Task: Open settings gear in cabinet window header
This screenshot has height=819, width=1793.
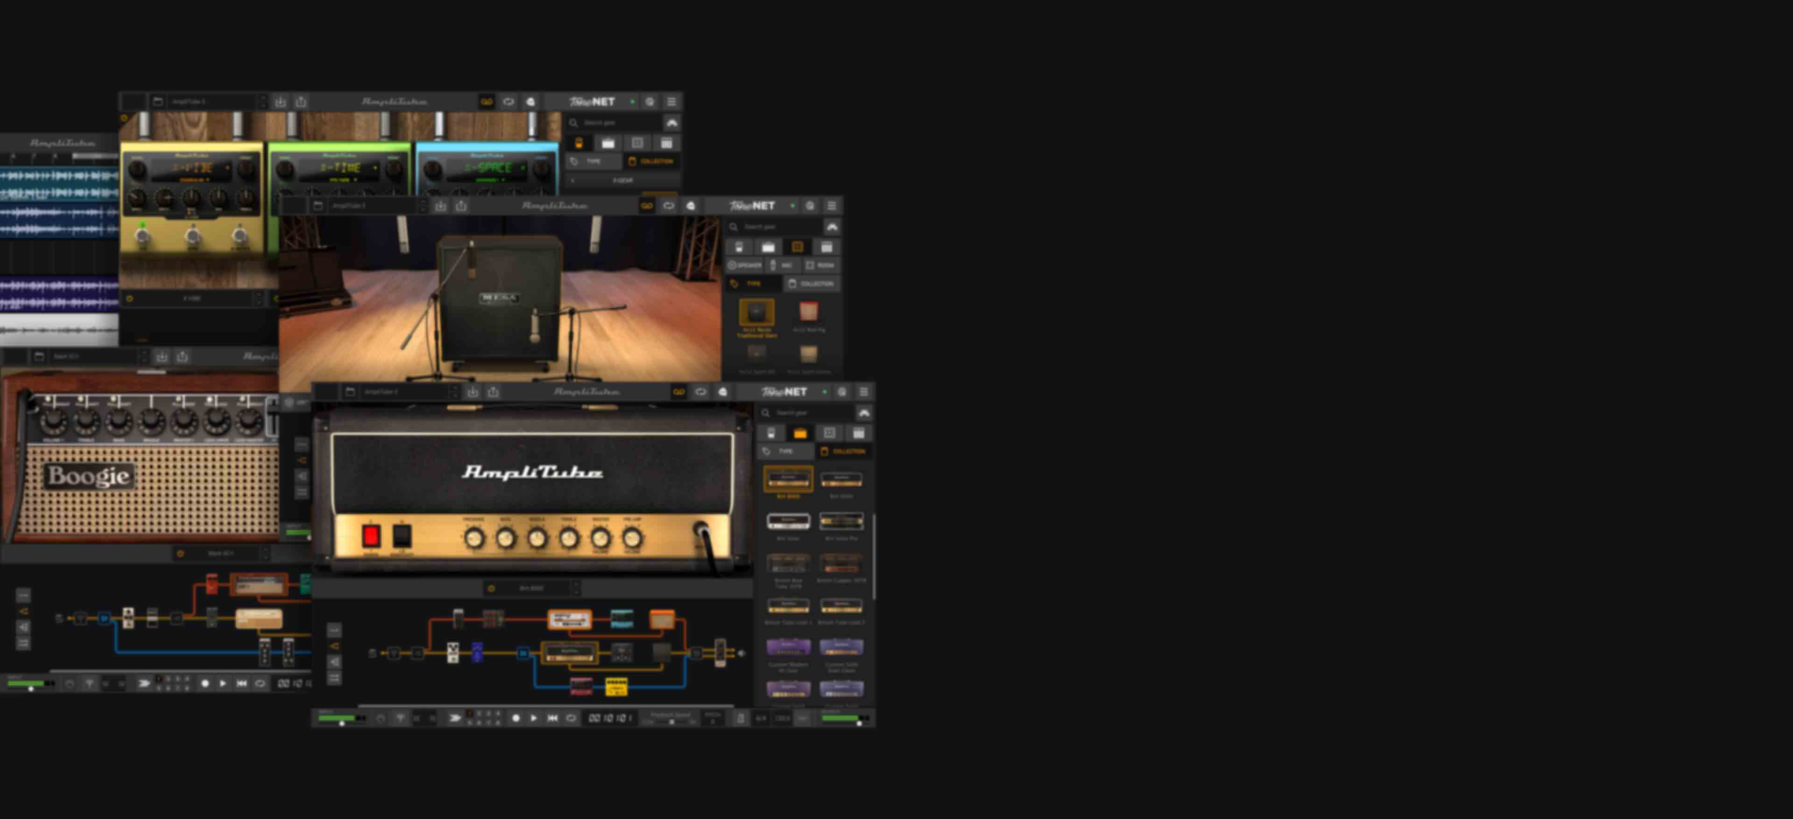Action: 810,206
